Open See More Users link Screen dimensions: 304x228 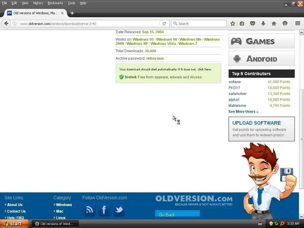click(x=243, y=112)
